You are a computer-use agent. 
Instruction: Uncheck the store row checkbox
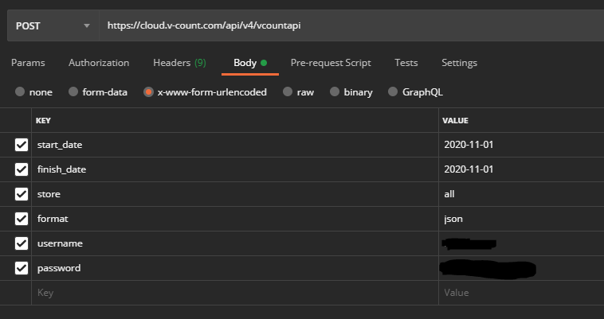point(22,194)
